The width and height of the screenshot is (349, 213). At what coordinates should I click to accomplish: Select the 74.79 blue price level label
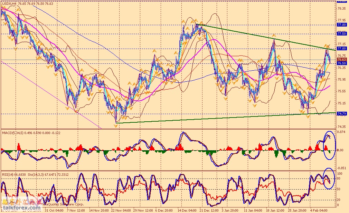point(342,113)
